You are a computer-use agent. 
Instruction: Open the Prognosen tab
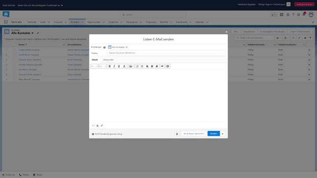coord(151,22)
